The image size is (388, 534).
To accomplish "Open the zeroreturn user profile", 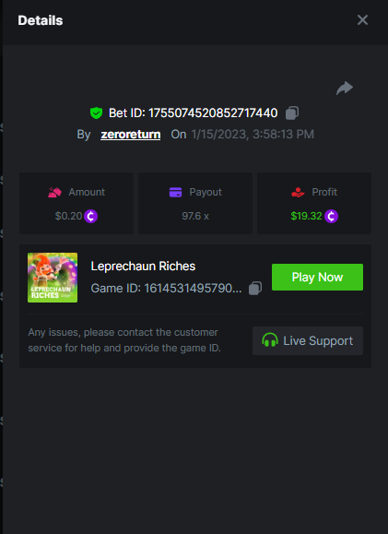I will point(131,134).
